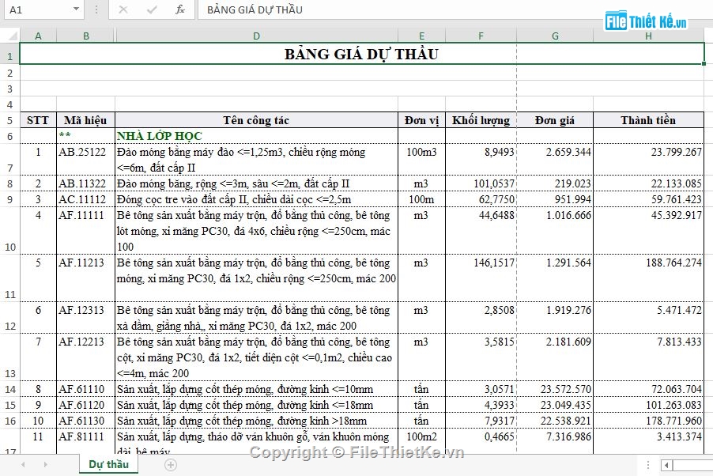
Task: Select the cell with value 8,9493
Action: click(481, 160)
